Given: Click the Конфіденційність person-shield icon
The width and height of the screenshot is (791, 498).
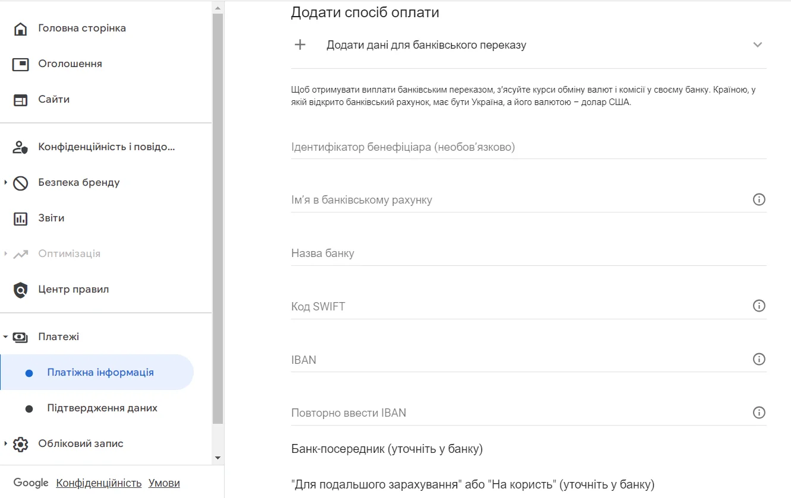Looking at the screenshot, I should click(21, 147).
